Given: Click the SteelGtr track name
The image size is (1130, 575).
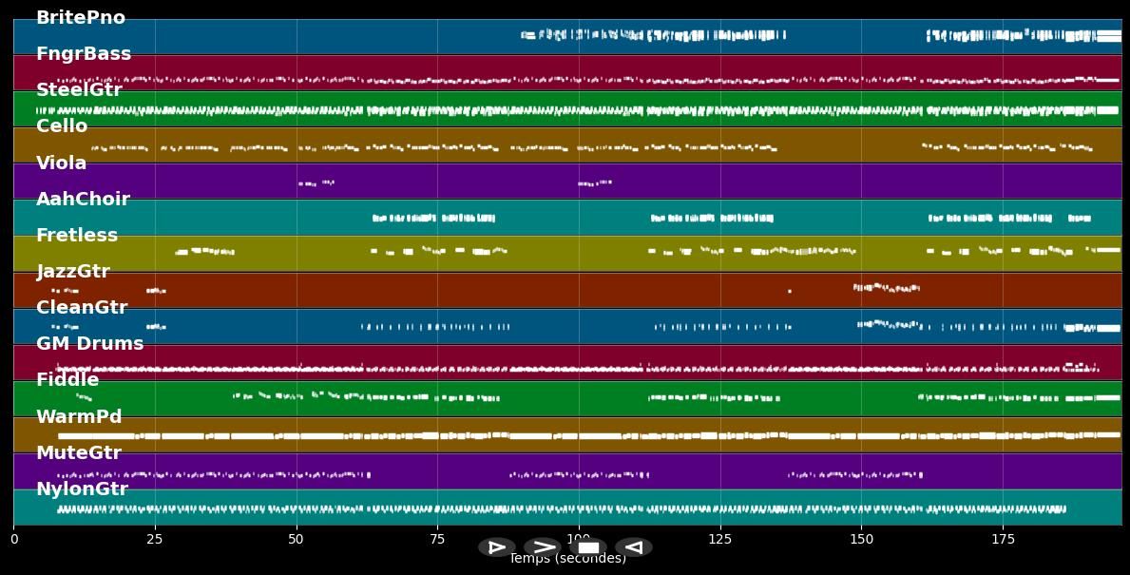Looking at the screenshot, I should pyautogui.click(x=79, y=90).
